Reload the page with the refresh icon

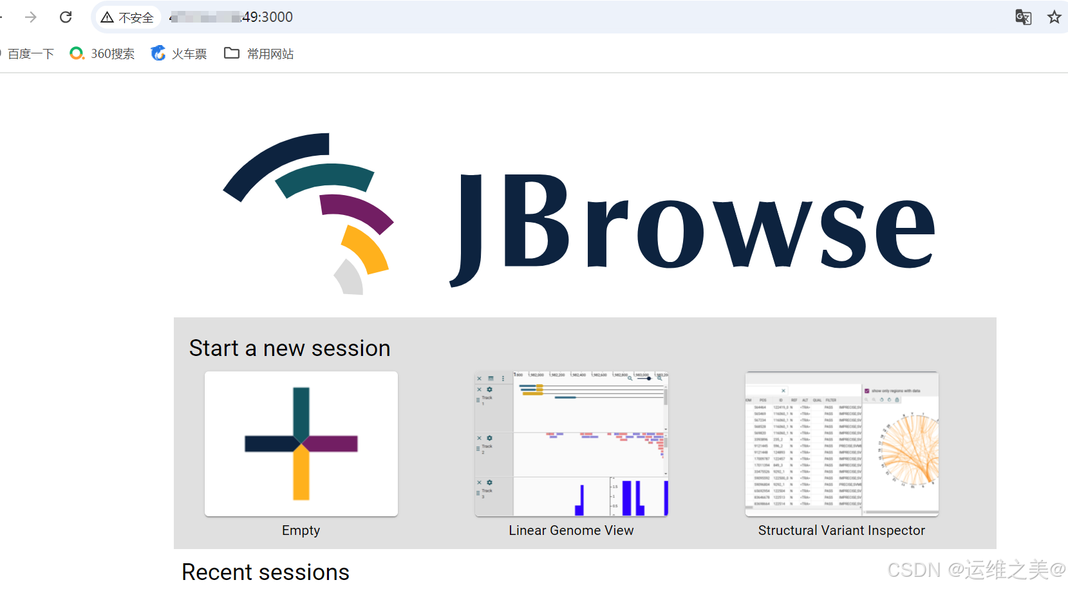(66, 17)
